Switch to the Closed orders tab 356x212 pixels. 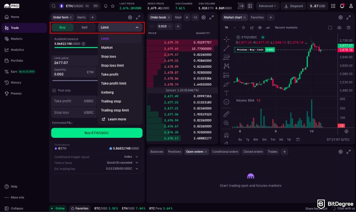coord(253,152)
